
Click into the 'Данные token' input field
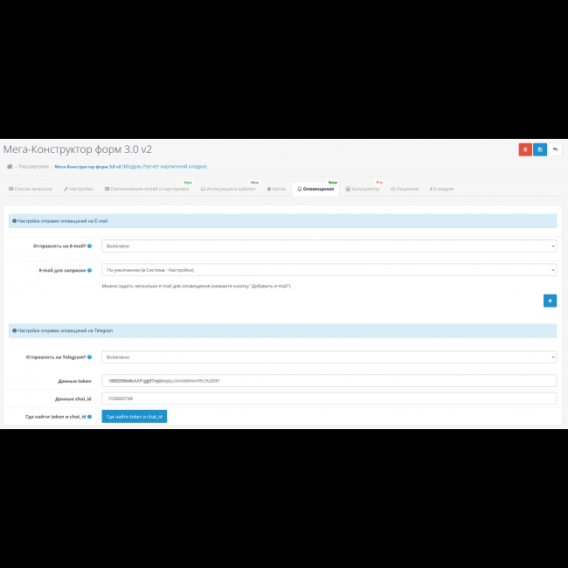coord(329,380)
